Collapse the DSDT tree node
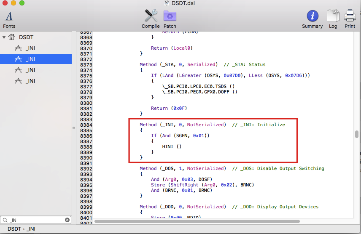The width and height of the screenshot is (361, 234). pyautogui.click(x=4, y=37)
